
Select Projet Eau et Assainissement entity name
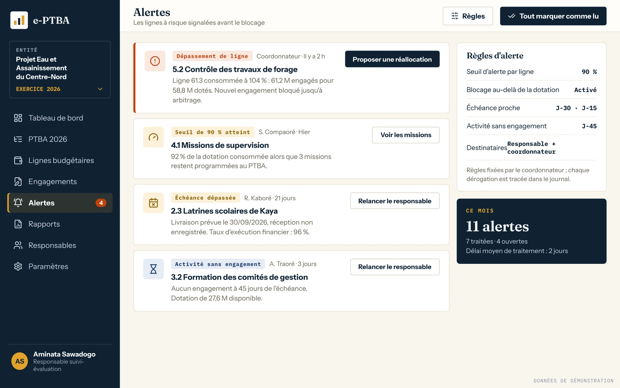[x=41, y=68]
